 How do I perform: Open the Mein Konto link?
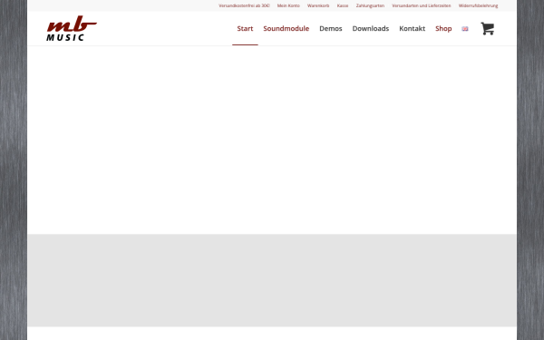(288, 5)
